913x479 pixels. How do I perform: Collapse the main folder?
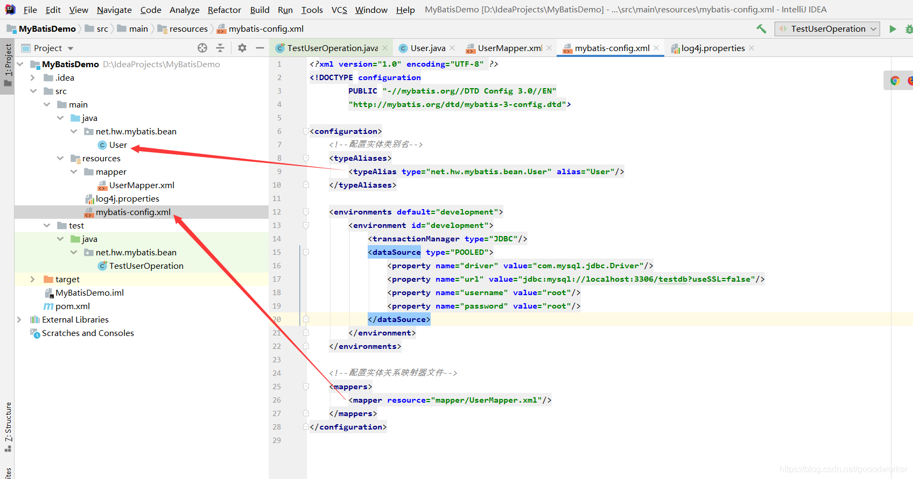pos(47,104)
